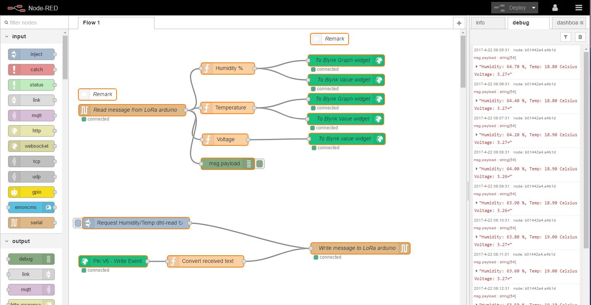The height and width of the screenshot is (305, 591).
Task: Expand debug message at 08:09:31
Action: click(x=476, y=203)
